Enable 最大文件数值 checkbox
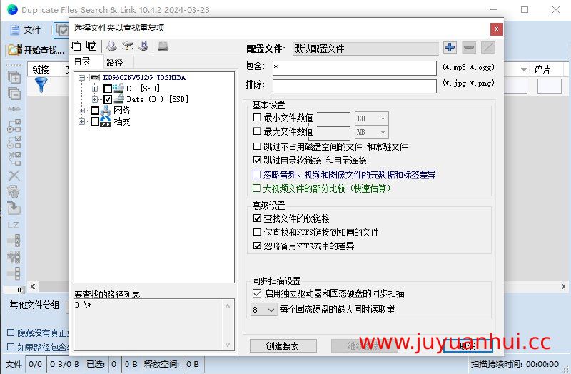This screenshot has width=571, height=374. coord(257,131)
